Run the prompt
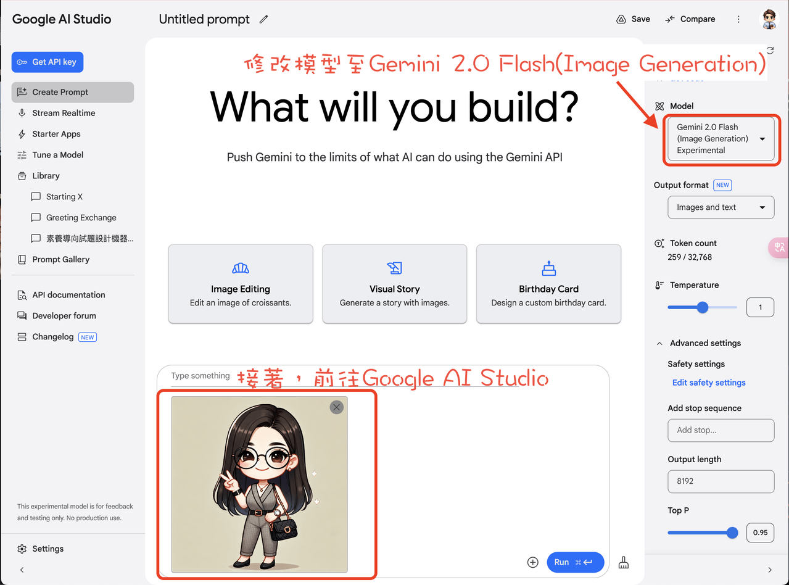This screenshot has height=585, width=789. [576, 562]
